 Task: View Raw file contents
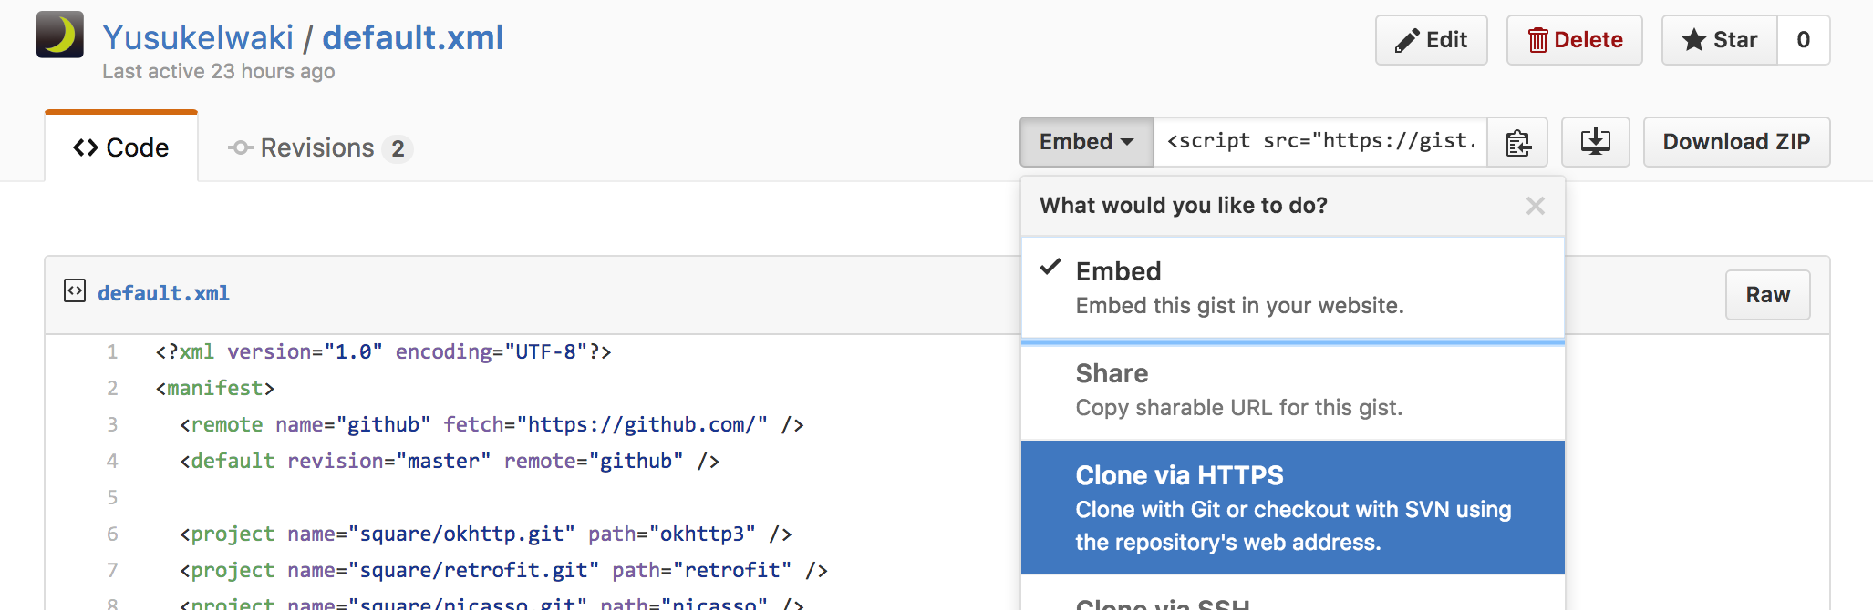tap(1767, 295)
